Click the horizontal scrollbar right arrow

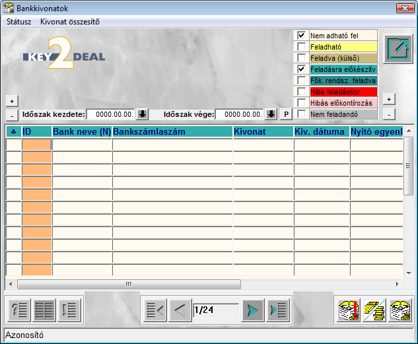pyautogui.click(x=398, y=284)
